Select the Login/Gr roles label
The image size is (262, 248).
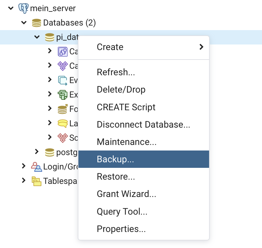point(61,167)
